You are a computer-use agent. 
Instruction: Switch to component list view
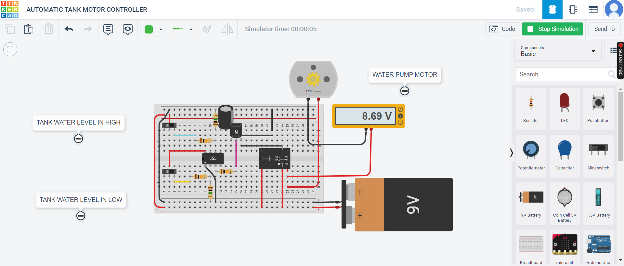click(593, 9)
